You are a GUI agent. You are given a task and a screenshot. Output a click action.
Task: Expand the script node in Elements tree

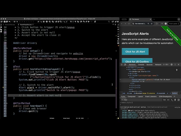coord(127,67)
